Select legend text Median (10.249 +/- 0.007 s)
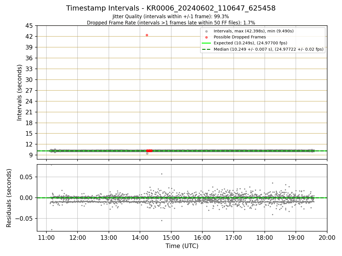 243,49
